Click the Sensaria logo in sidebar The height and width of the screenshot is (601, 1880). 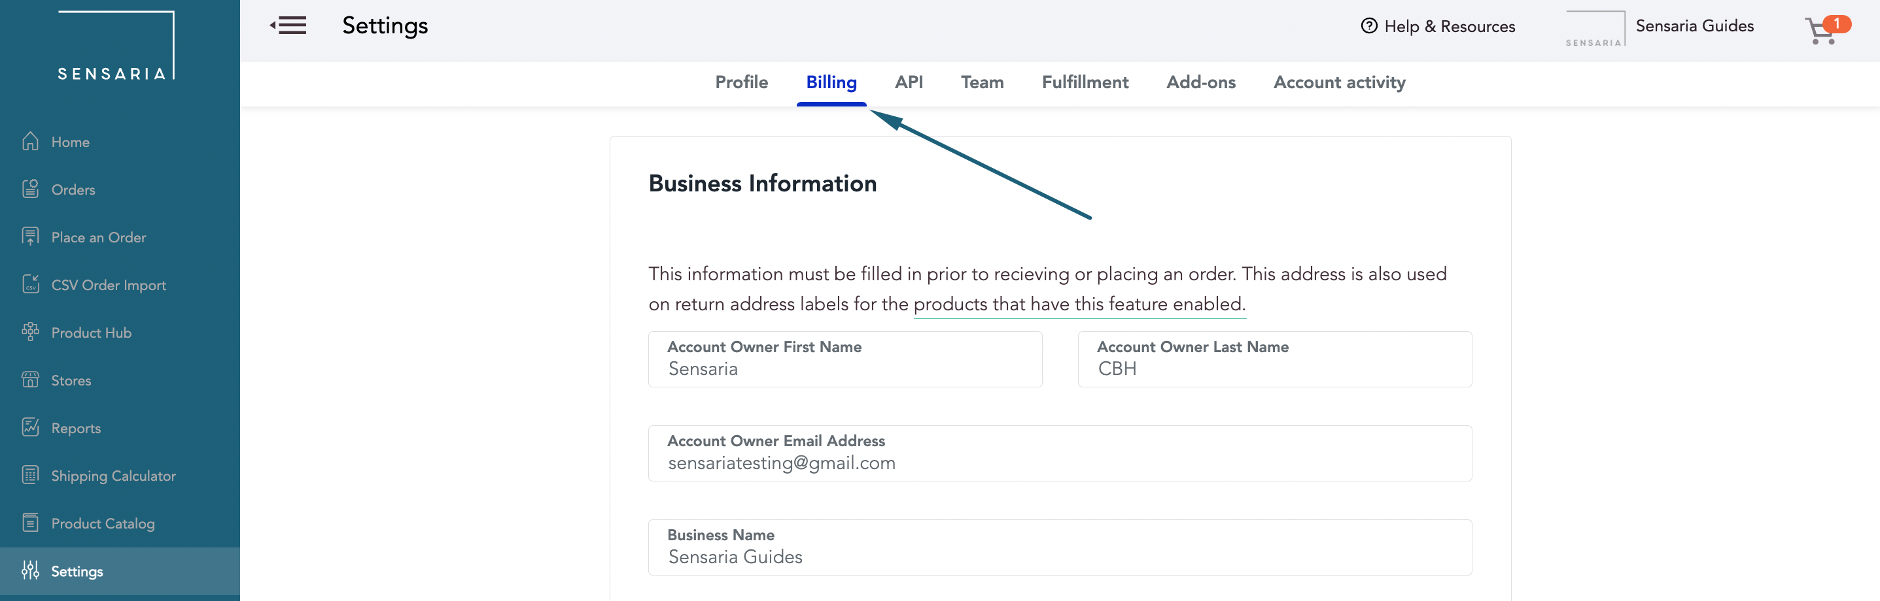coord(116,45)
